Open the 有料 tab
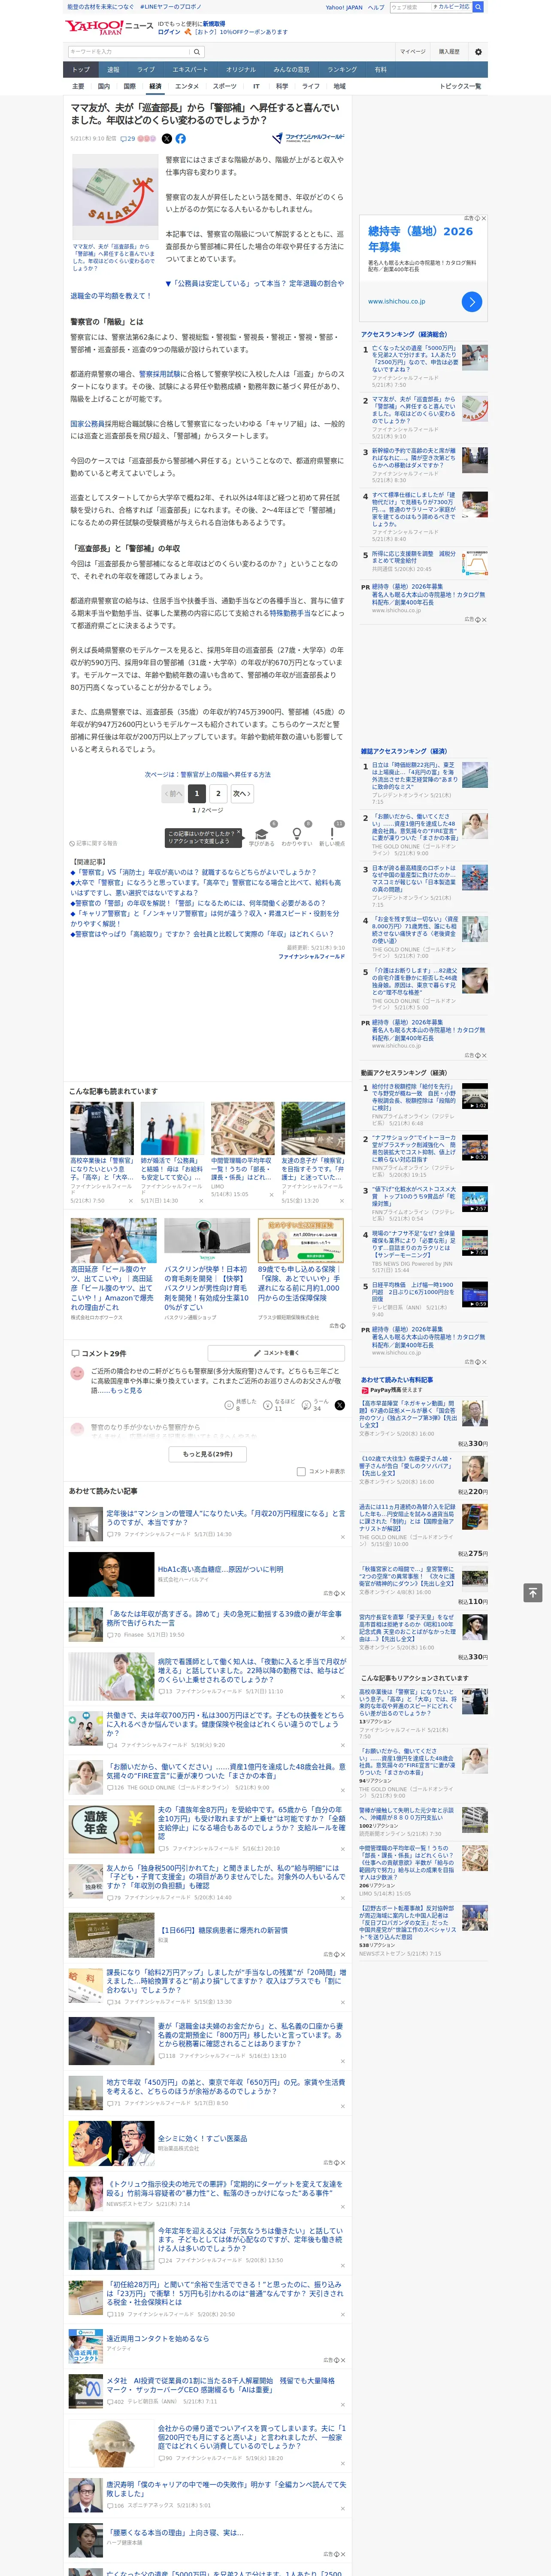The width and height of the screenshot is (551, 2576). [x=380, y=70]
